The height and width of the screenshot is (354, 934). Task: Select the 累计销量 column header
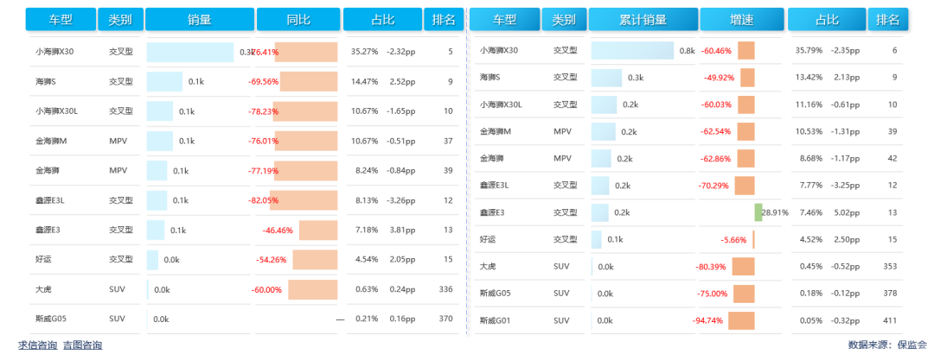click(x=643, y=19)
